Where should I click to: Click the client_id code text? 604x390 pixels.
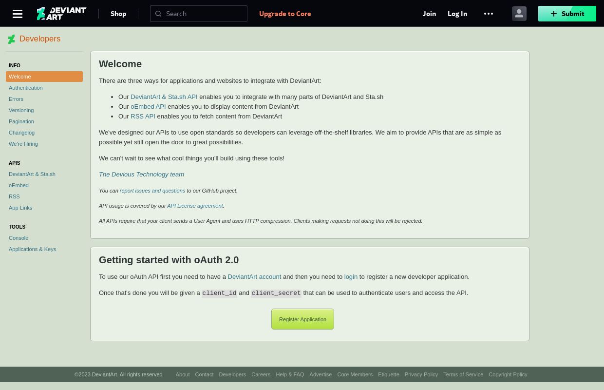(x=219, y=293)
